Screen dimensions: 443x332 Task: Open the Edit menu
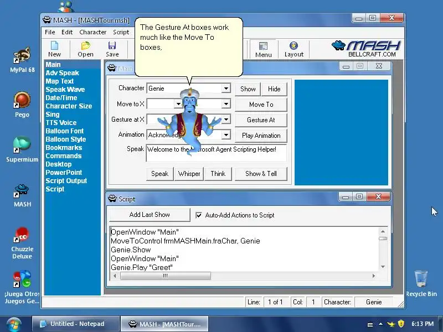pos(67,32)
